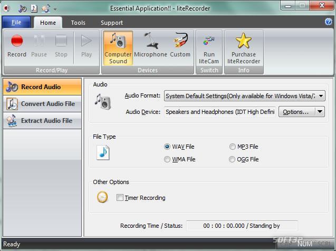Select Record Audio in the sidebar
The width and height of the screenshot is (336, 251).
point(42,86)
